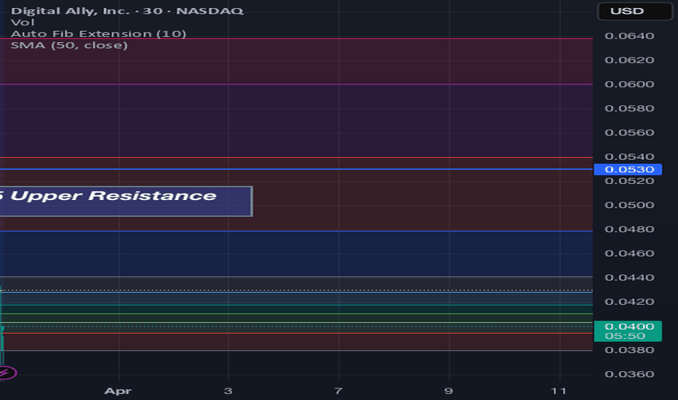The width and height of the screenshot is (678, 400).
Task: Click the Apr date label on time axis
Action: [118, 391]
